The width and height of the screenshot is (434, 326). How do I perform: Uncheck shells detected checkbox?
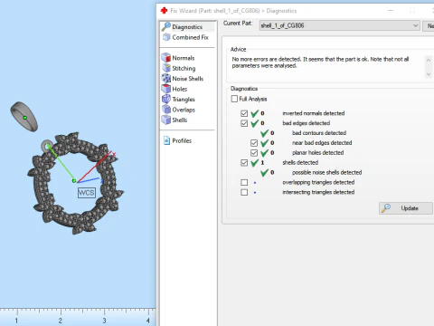(x=244, y=163)
